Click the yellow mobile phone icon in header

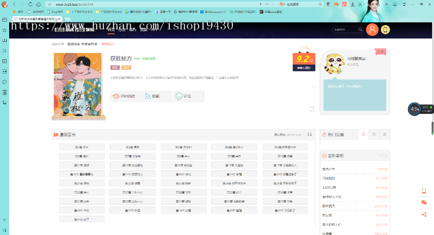click(385, 29)
